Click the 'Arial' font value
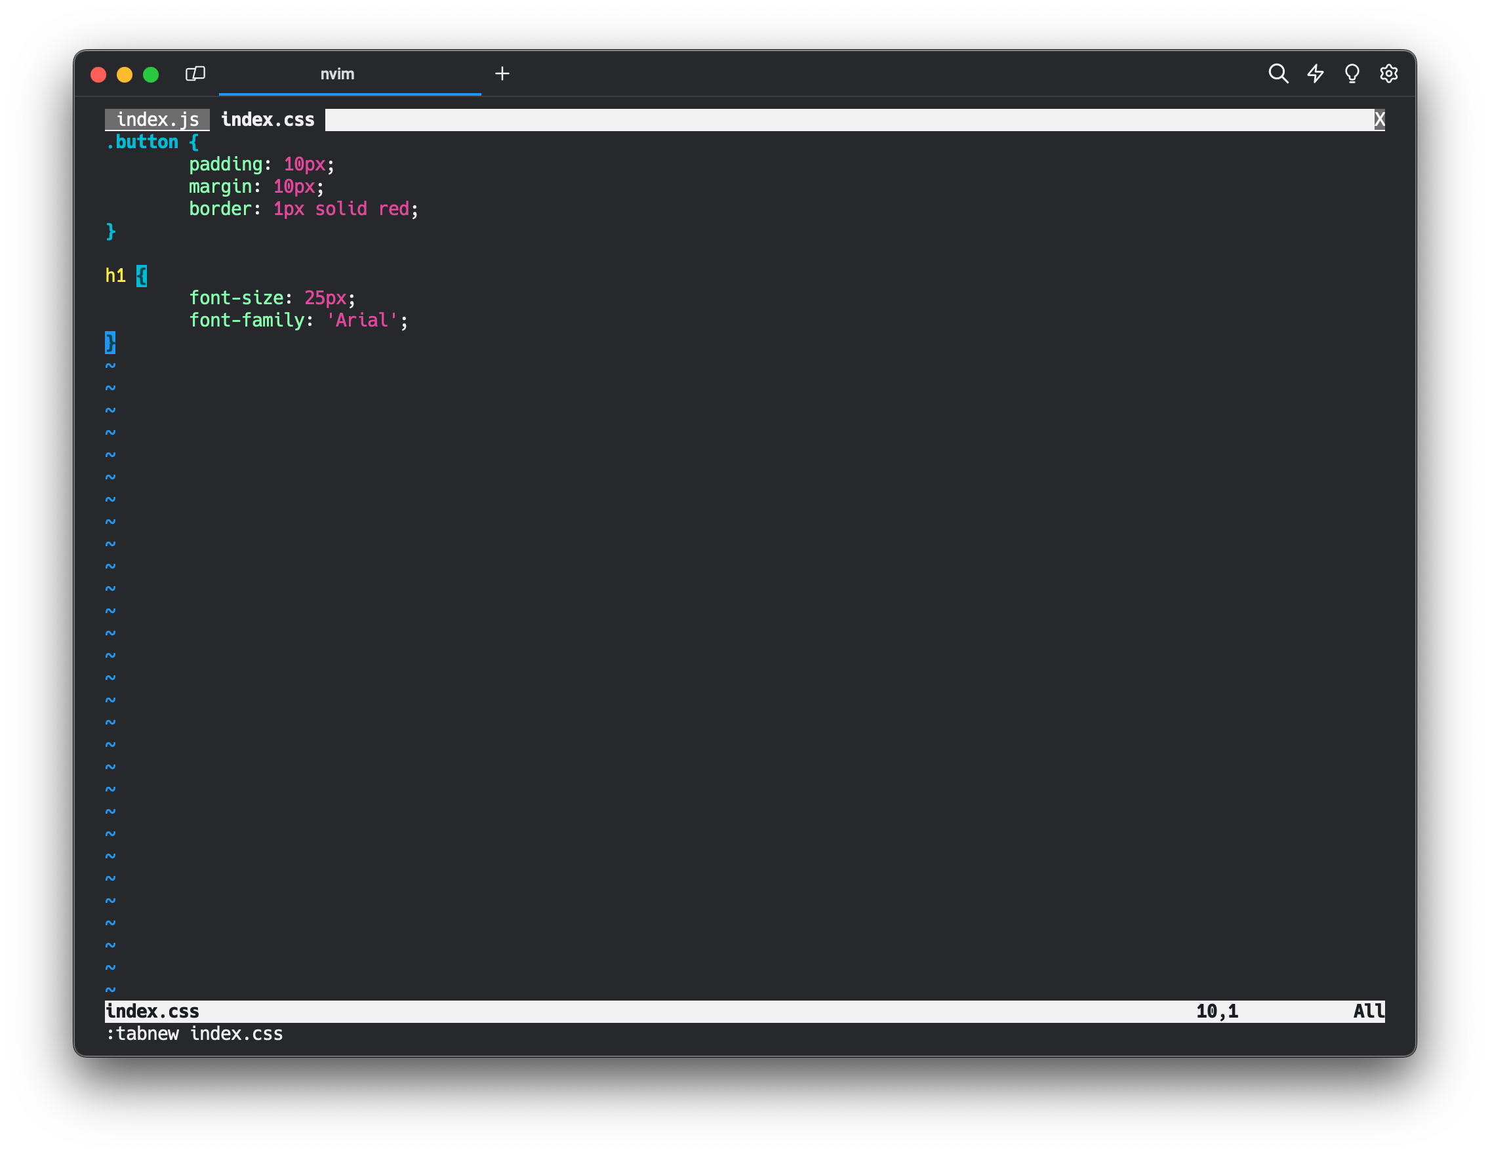 pos(361,321)
